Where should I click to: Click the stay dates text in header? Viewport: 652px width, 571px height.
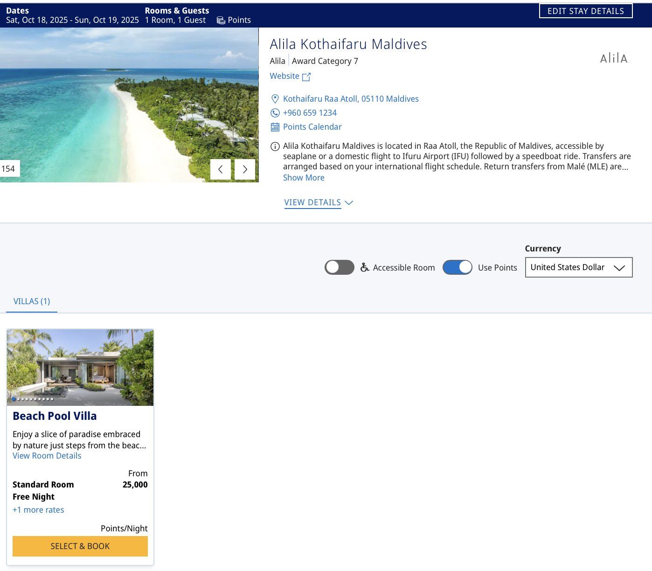coord(72,20)
